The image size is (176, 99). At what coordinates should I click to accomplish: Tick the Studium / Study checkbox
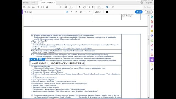(x=32, y=86)
